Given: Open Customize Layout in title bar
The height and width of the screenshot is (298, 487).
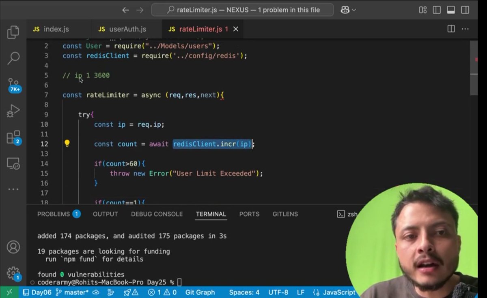Looking at the screenshot, I should point(423,10).
